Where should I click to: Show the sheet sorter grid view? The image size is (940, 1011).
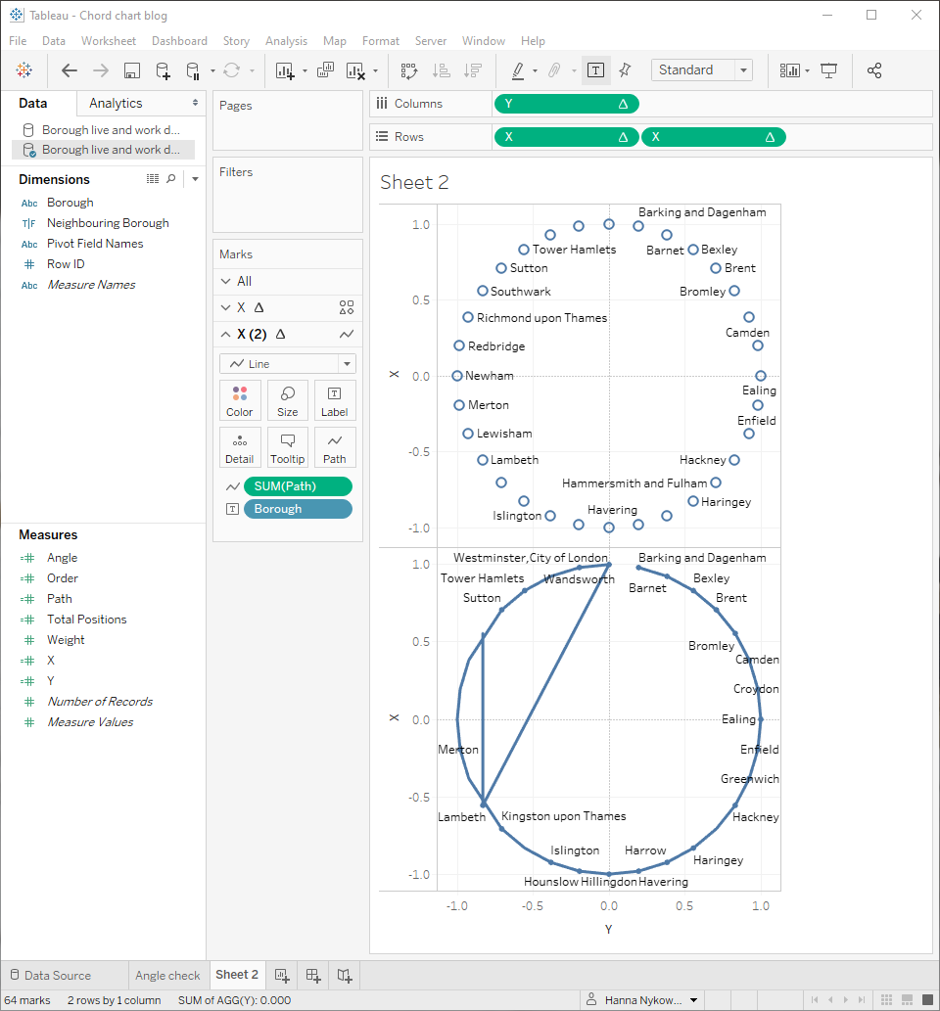[x=886, y=1000]
